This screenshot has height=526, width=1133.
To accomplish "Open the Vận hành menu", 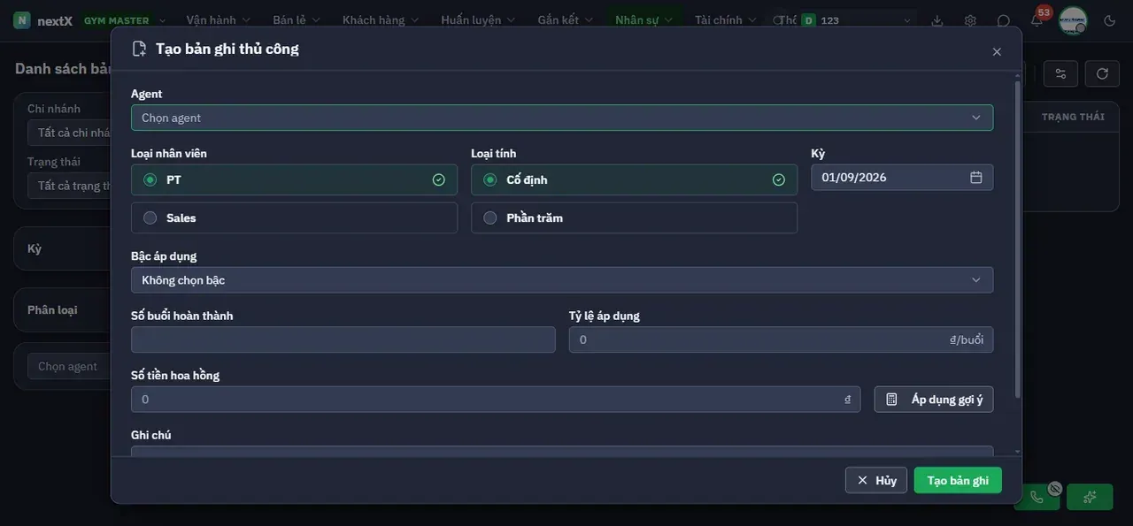I will (218, 20).
